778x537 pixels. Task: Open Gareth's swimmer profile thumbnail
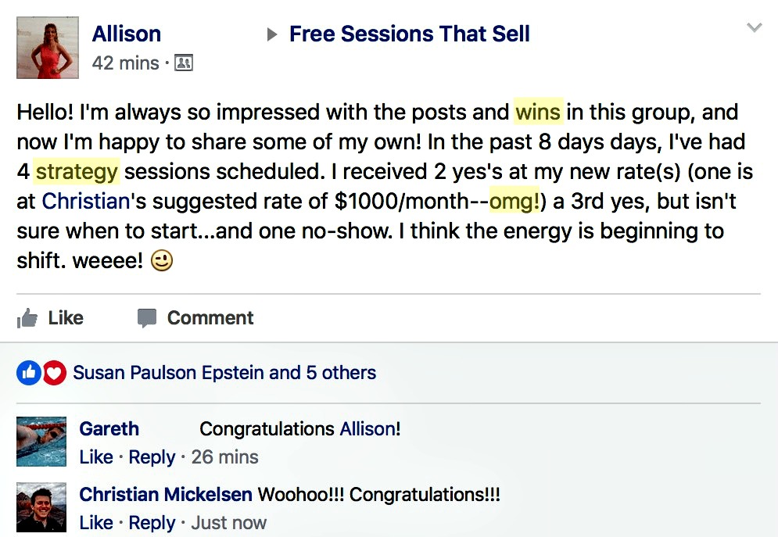point(41,442)
